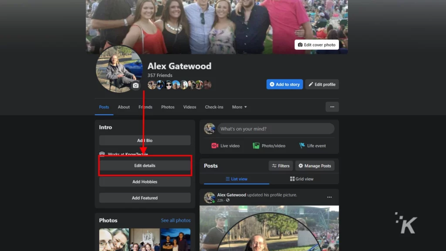Viewport: 446px width, 251px height.
Task: Click the middle photo thumbnail in Photos
Action: tap(145, 240)
